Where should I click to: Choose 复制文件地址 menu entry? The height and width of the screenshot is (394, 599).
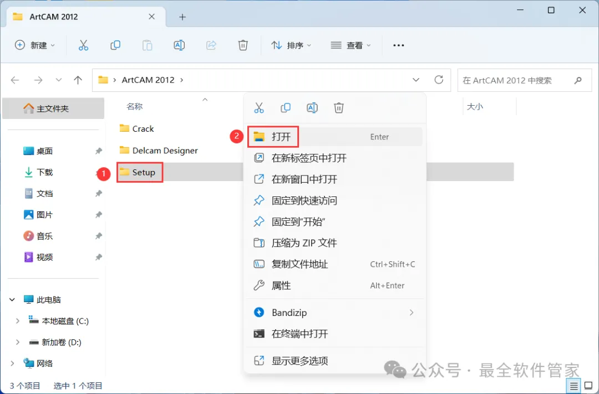(335, 265)
